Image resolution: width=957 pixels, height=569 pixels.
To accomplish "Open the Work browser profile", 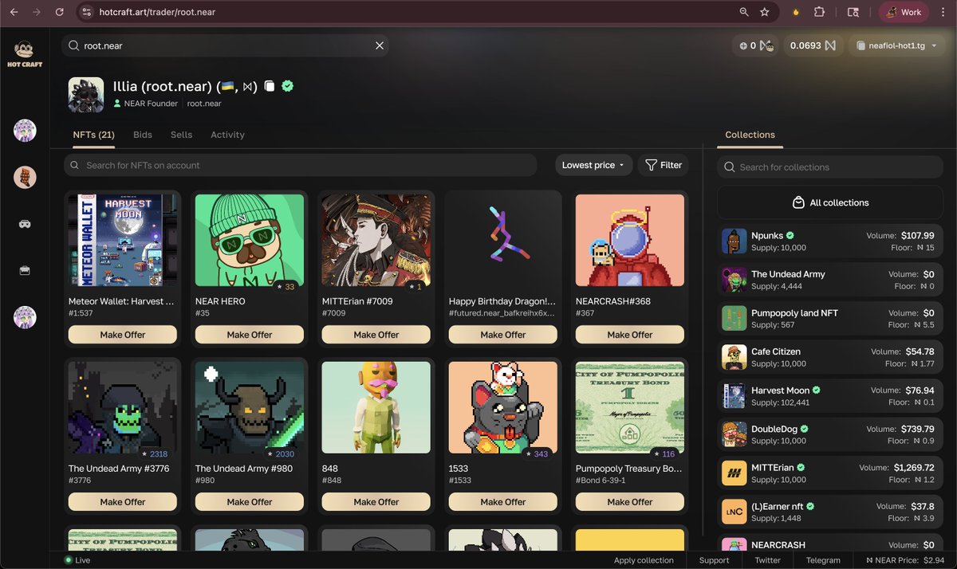I will pos(904,12).
